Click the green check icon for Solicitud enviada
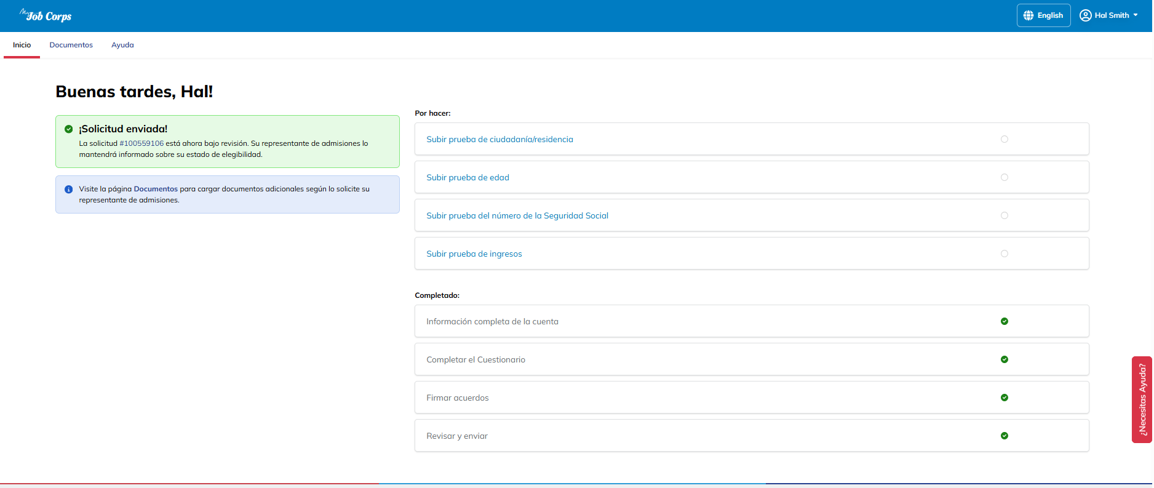Screen dimensions: 1154x488 pos(69,129)
